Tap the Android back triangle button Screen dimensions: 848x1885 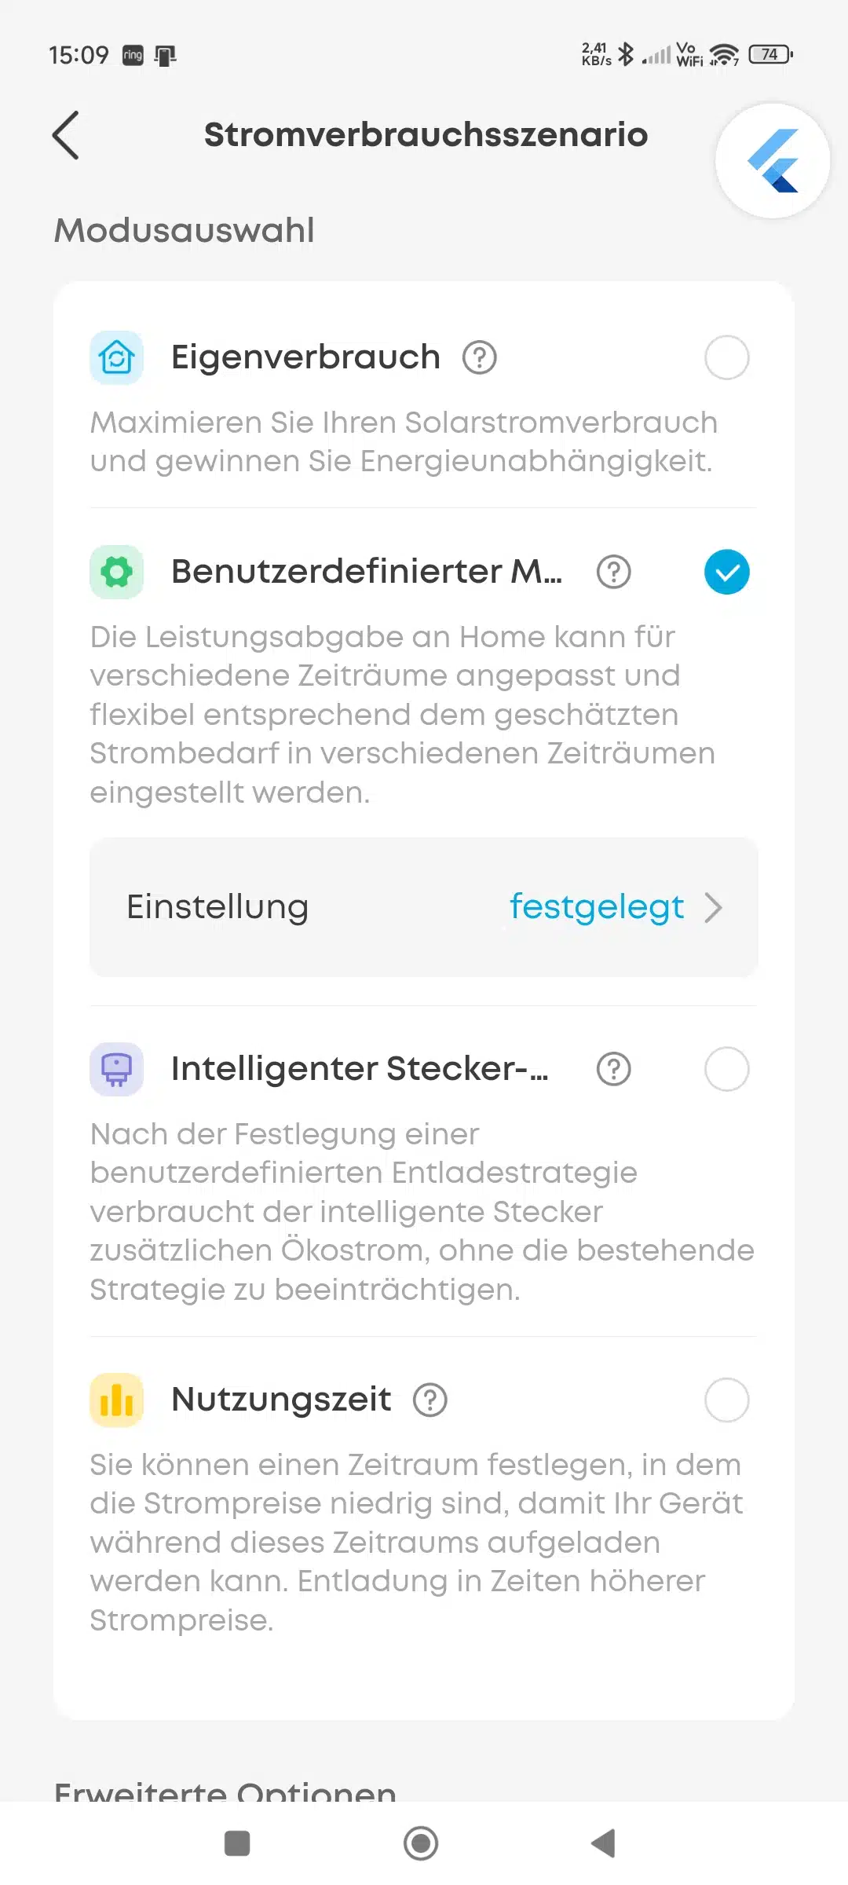(603, 1843)
